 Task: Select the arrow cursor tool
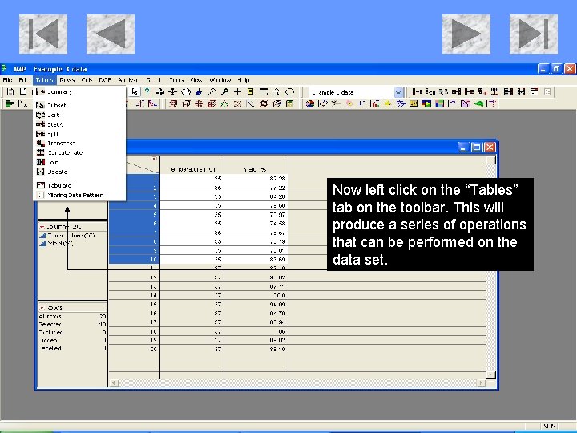coord(135,91)
